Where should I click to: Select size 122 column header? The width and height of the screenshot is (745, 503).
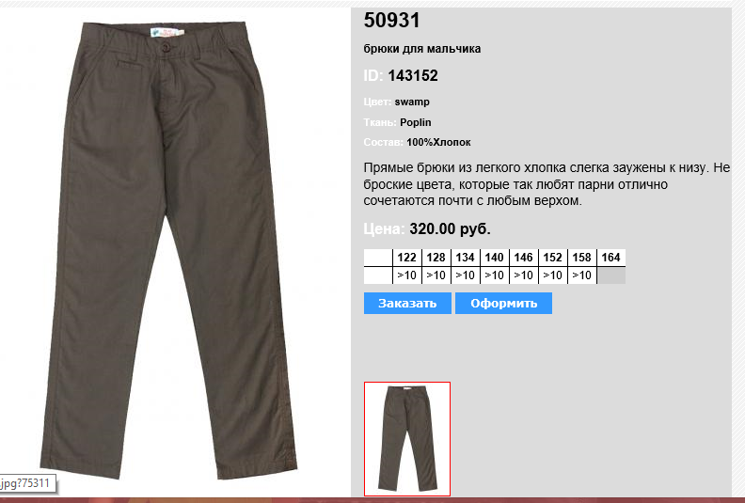pos(407,258)
